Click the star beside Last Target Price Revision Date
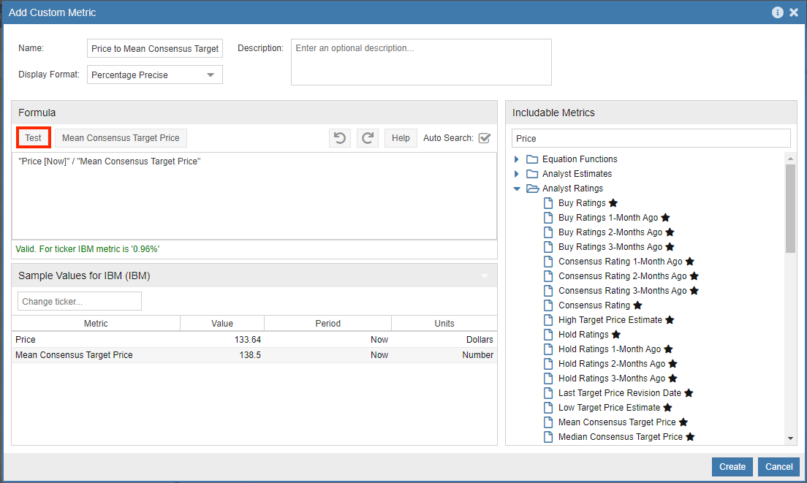The width and height of the screenshot is (807, 483). coord(687,392)
